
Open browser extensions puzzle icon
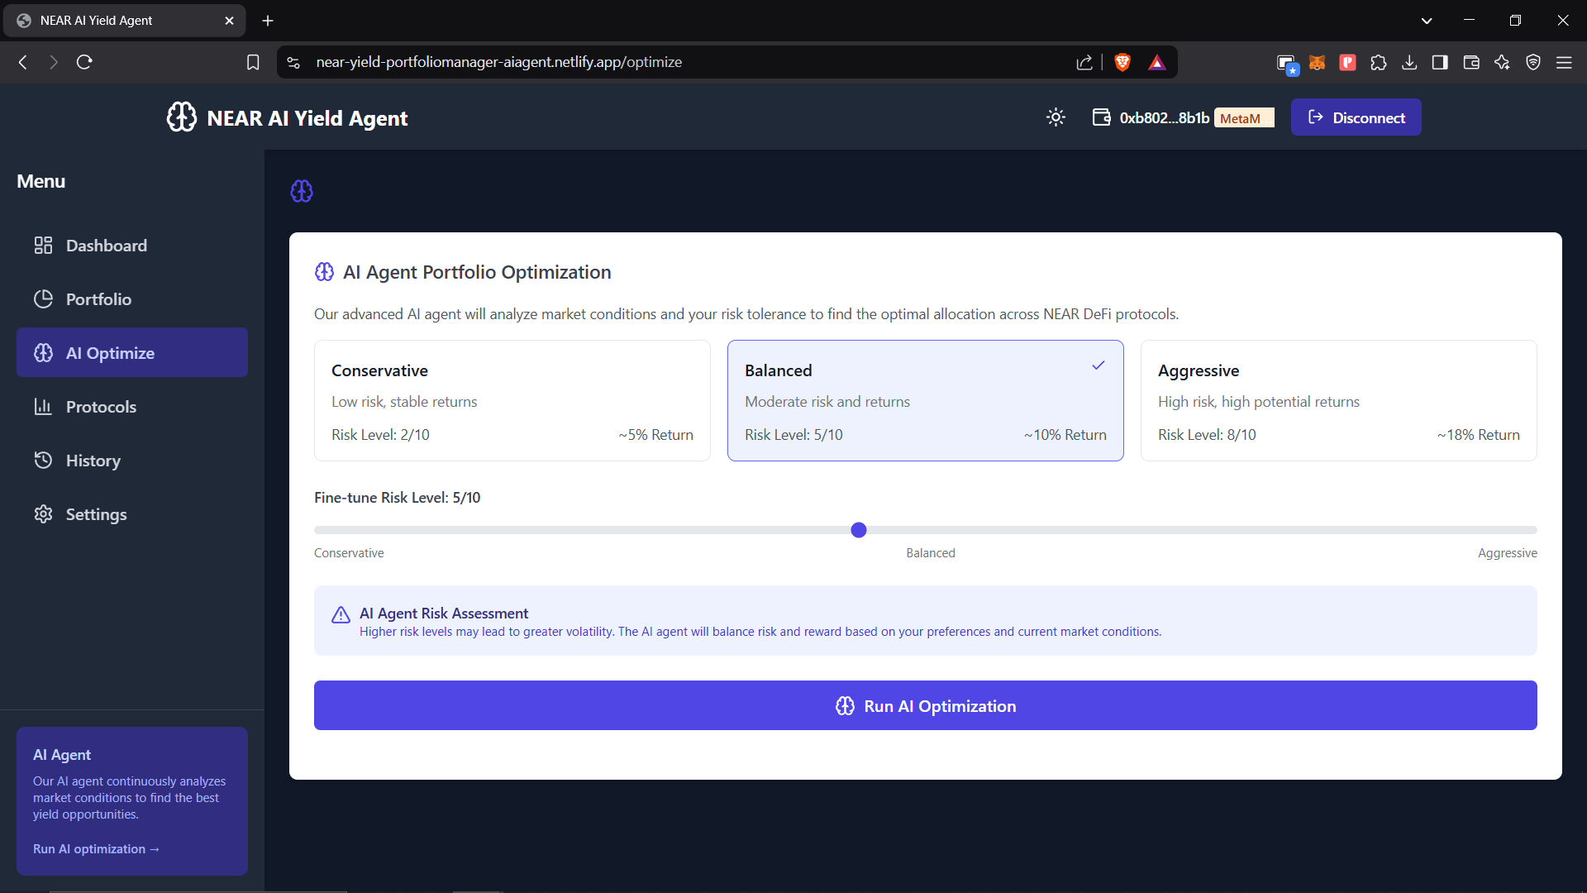coord(1378,62)
